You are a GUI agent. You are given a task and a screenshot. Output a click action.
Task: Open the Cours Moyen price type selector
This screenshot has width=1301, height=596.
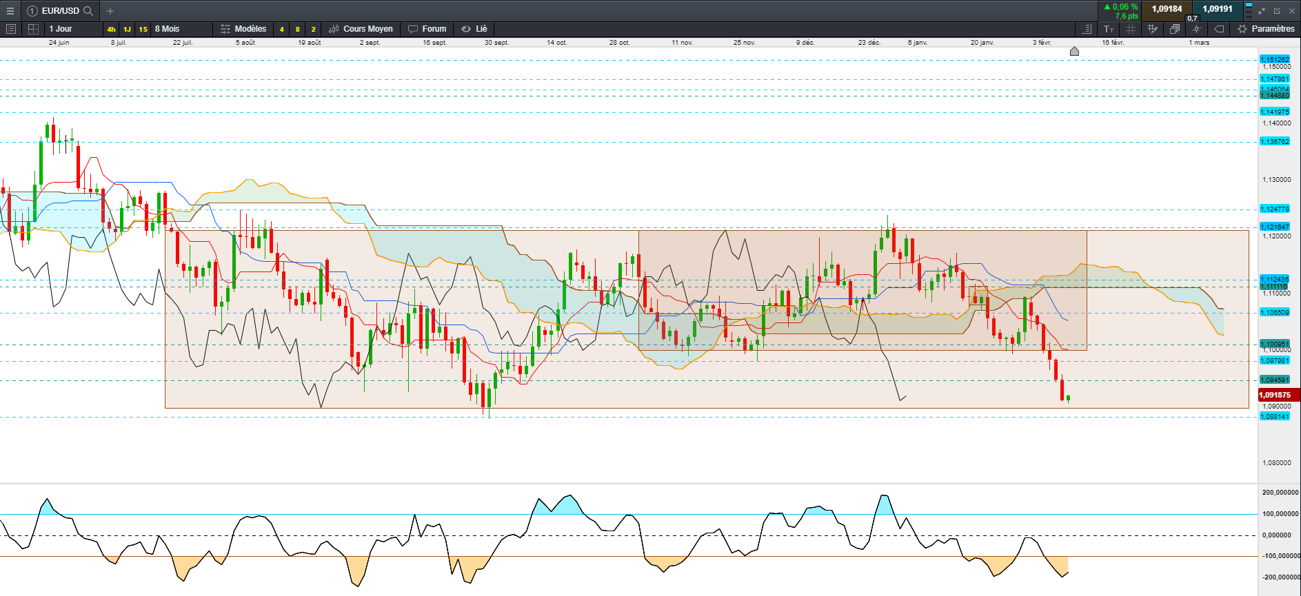pos(361,29)
